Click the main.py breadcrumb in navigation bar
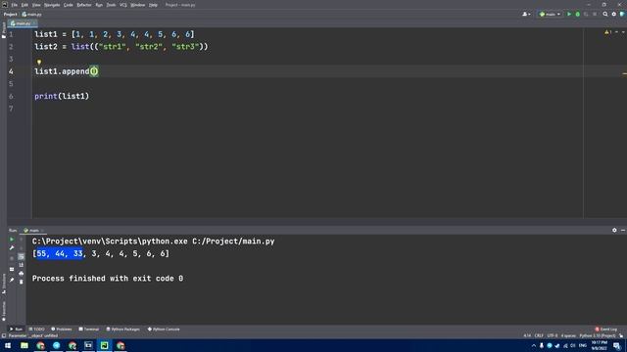The image size is (627, 352). coord(31,15)
